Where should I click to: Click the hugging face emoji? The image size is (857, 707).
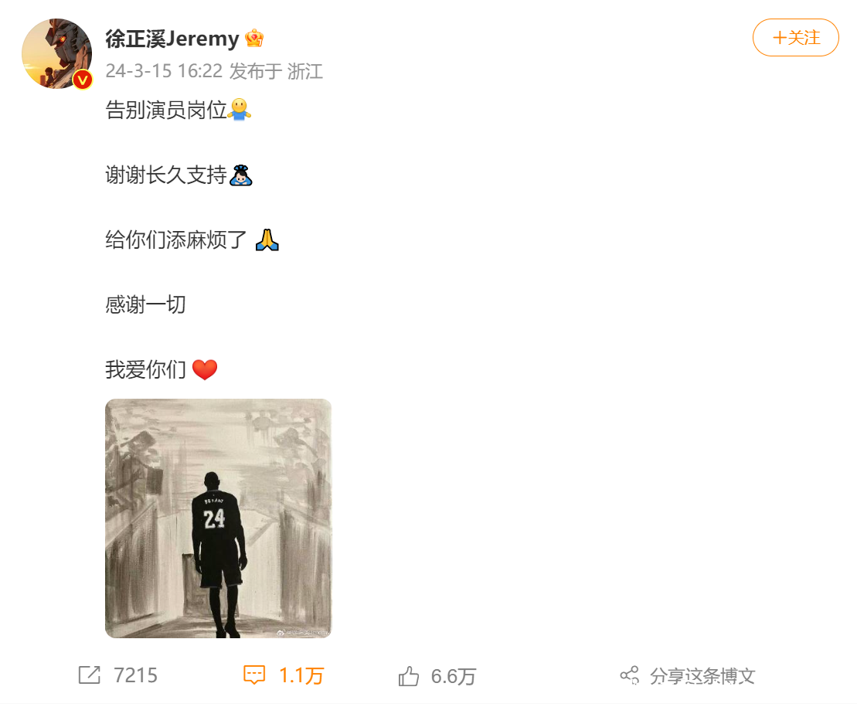pyautogui.click(x=240, y=109)
